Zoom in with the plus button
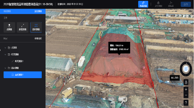194x108 pixels. tap(186, 89)
